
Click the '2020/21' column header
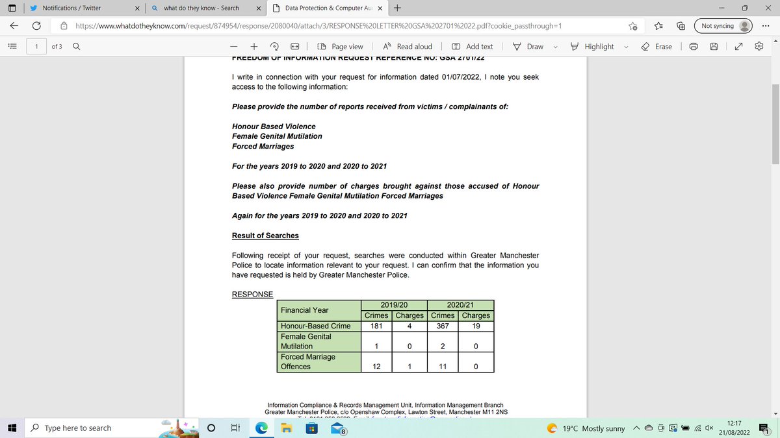pos(460,305)
